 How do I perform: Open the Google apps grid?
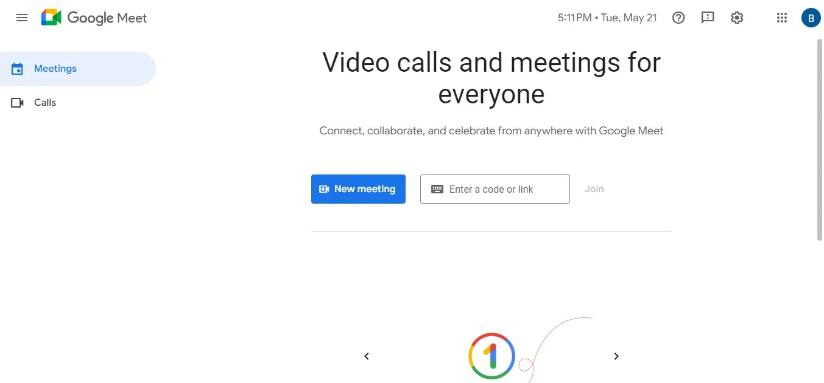tap(782, 18)
